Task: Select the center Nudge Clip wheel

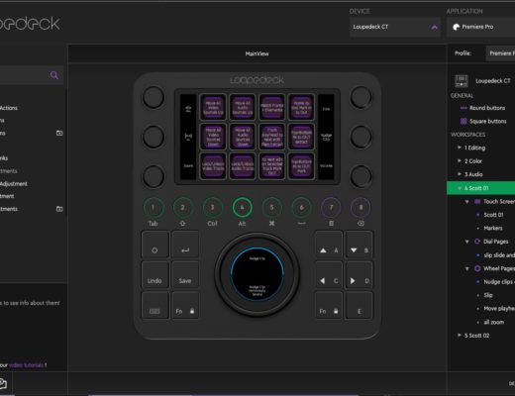Action: [257, 274]
